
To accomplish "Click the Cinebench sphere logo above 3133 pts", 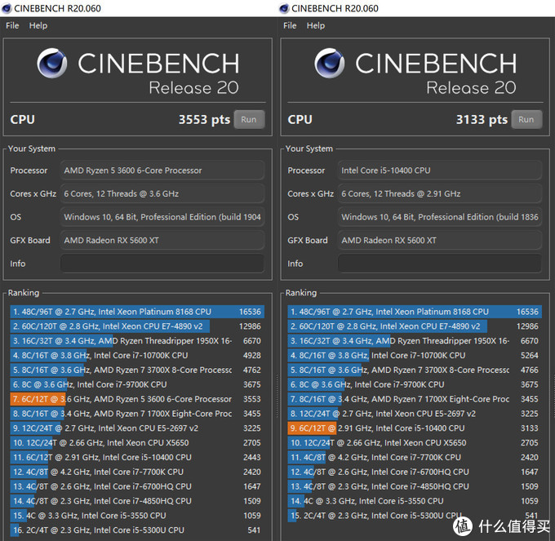I will [331, 64].
